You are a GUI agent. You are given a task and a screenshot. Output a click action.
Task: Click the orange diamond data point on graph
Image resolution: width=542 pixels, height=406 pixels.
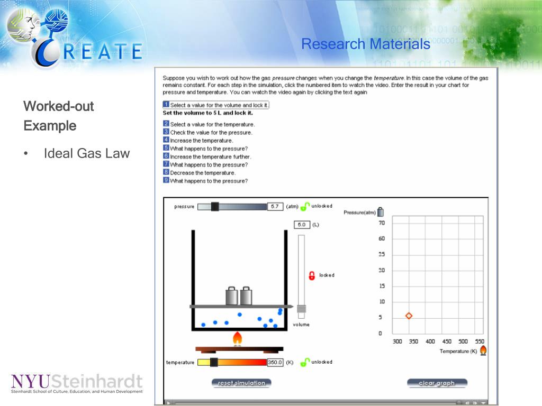coord(409,316)
